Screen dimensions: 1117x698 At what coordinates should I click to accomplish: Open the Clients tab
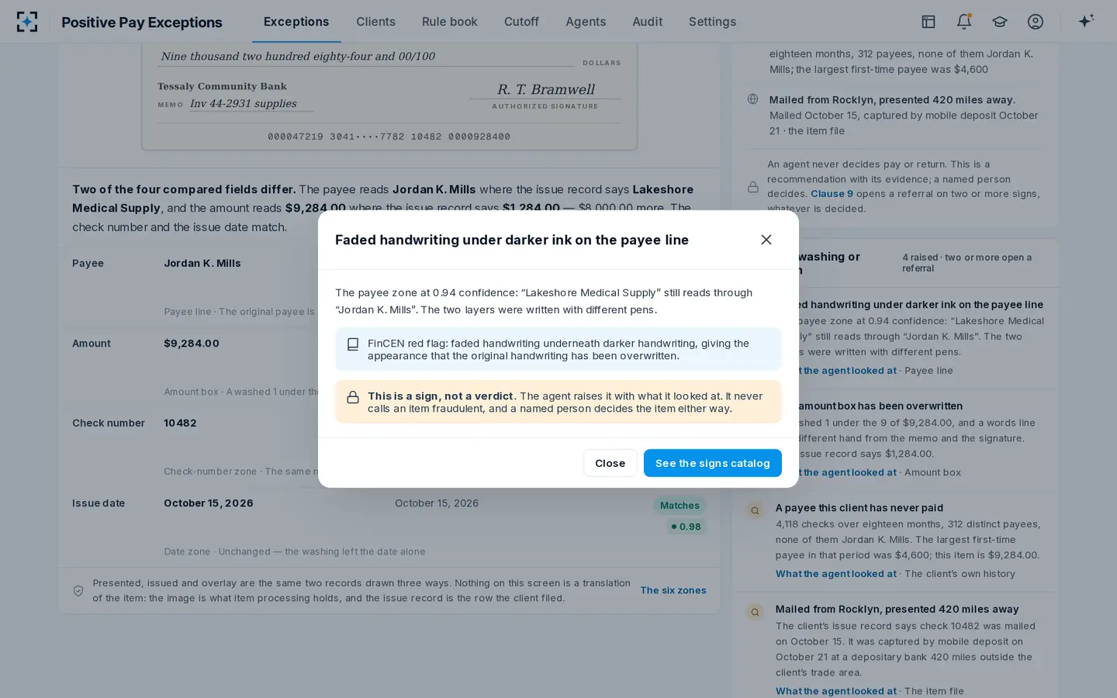click(x=375, y=22)
